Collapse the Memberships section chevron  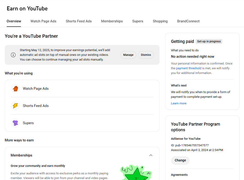point(151,155)
